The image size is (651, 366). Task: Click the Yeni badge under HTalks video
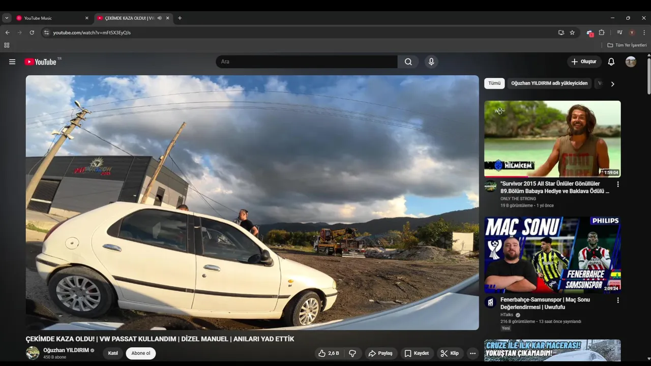coord(506,328)
